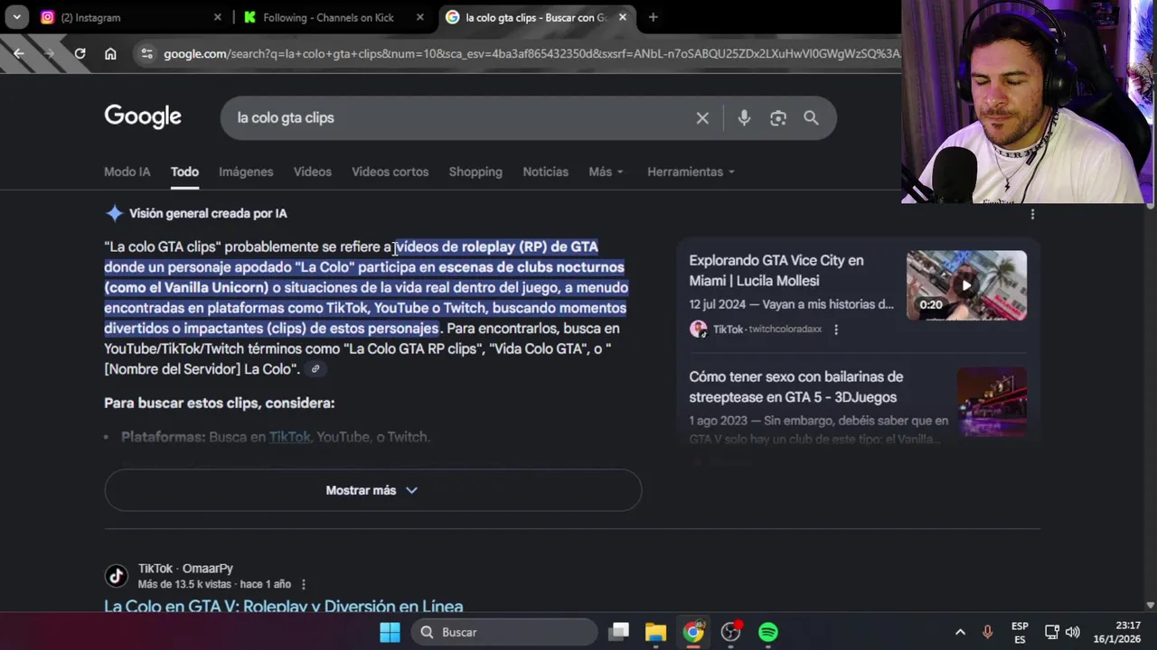The width and height of the screenshot is (1157, 650).
Task: Click the TikTok OmaarPy site icon
Action: pyautogui.click(x=116, y=576)
